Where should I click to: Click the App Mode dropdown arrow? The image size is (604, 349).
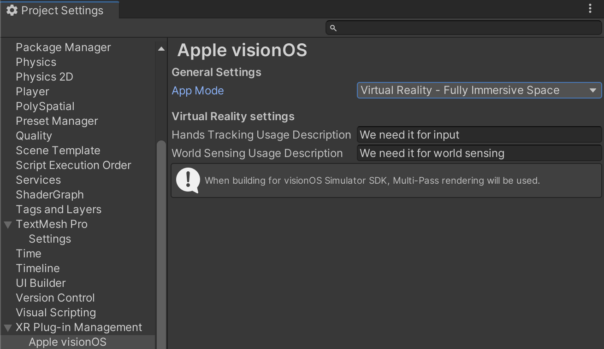pyautogui.click(x=593, y=90)
